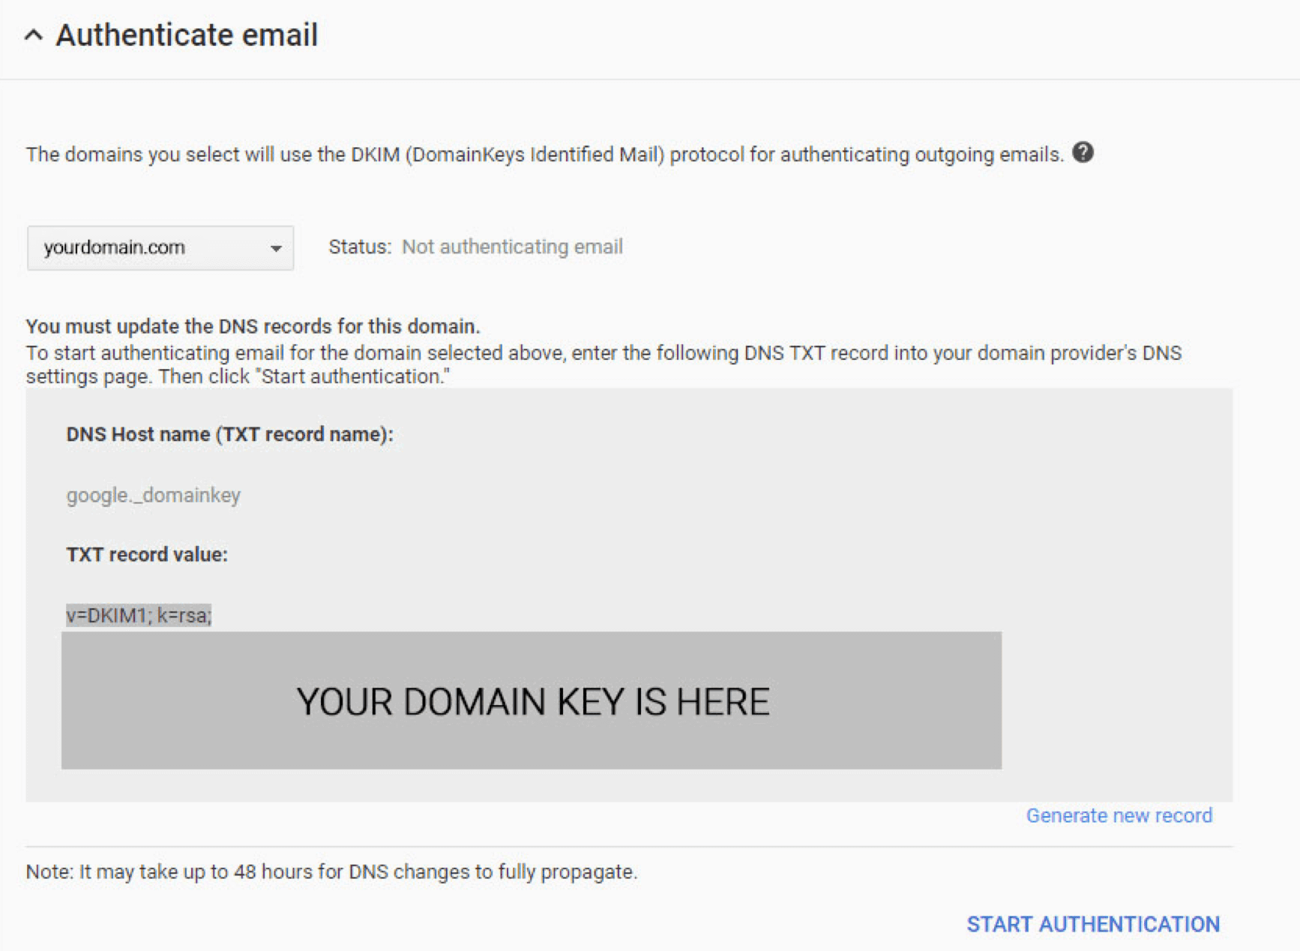Click the Generate new record link
The height and width of the screenshot is (951, 1300).
(x=1119, y=815)
